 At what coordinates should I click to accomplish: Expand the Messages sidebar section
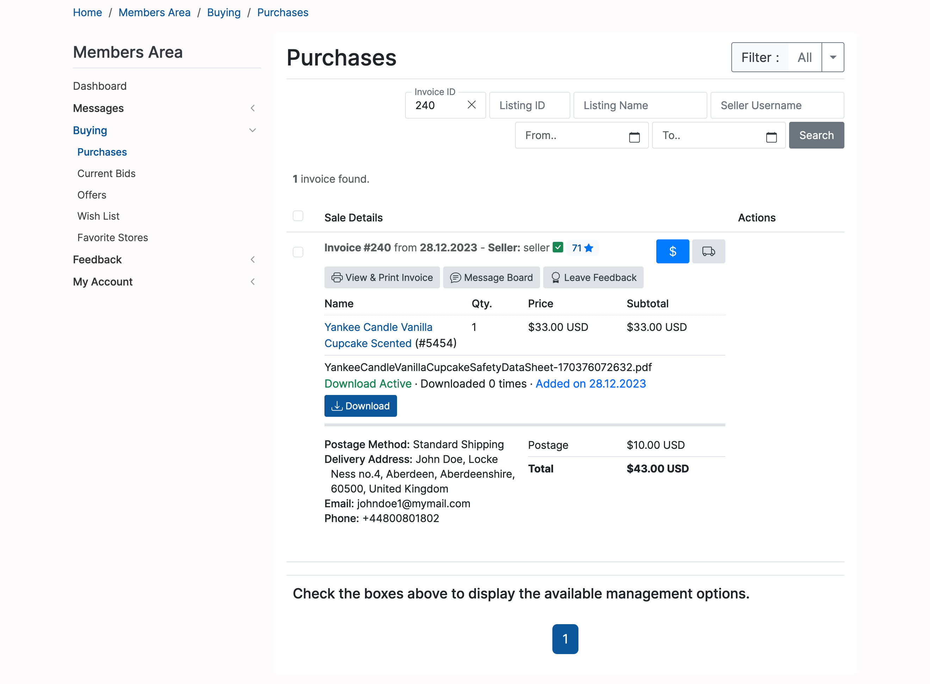coord(252,108)
